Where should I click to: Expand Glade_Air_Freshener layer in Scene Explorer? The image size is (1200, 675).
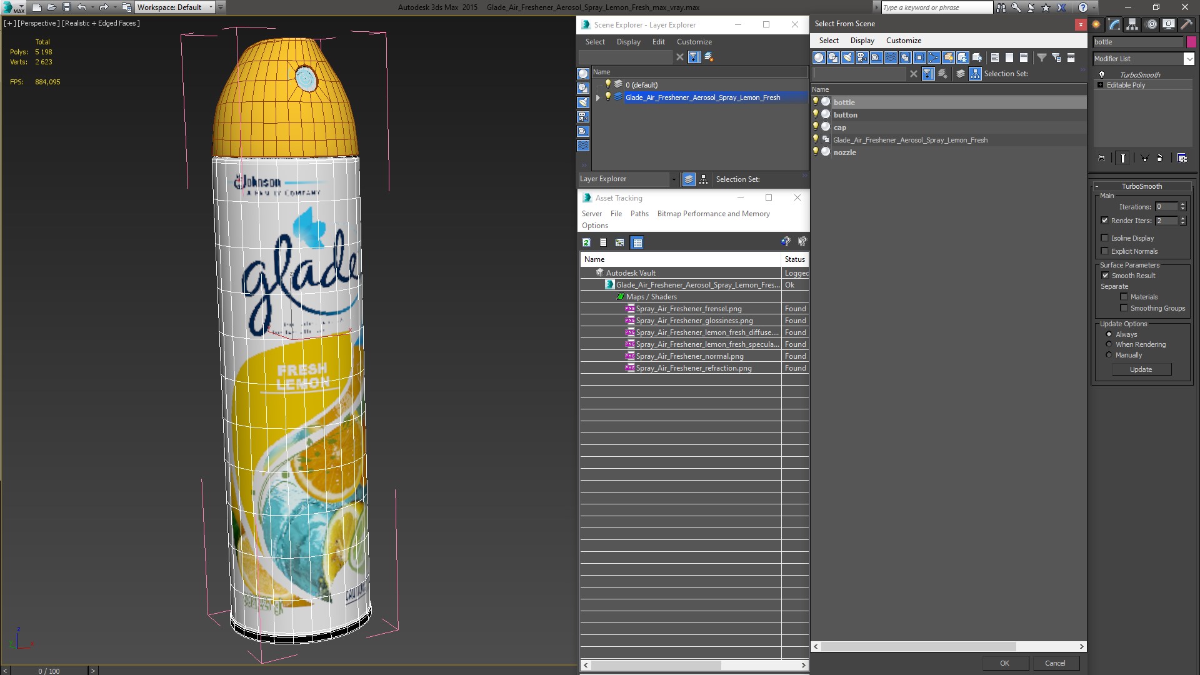point(598,97)
